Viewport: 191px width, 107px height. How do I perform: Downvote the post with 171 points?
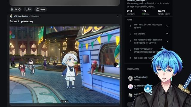(x=19, y=9)
